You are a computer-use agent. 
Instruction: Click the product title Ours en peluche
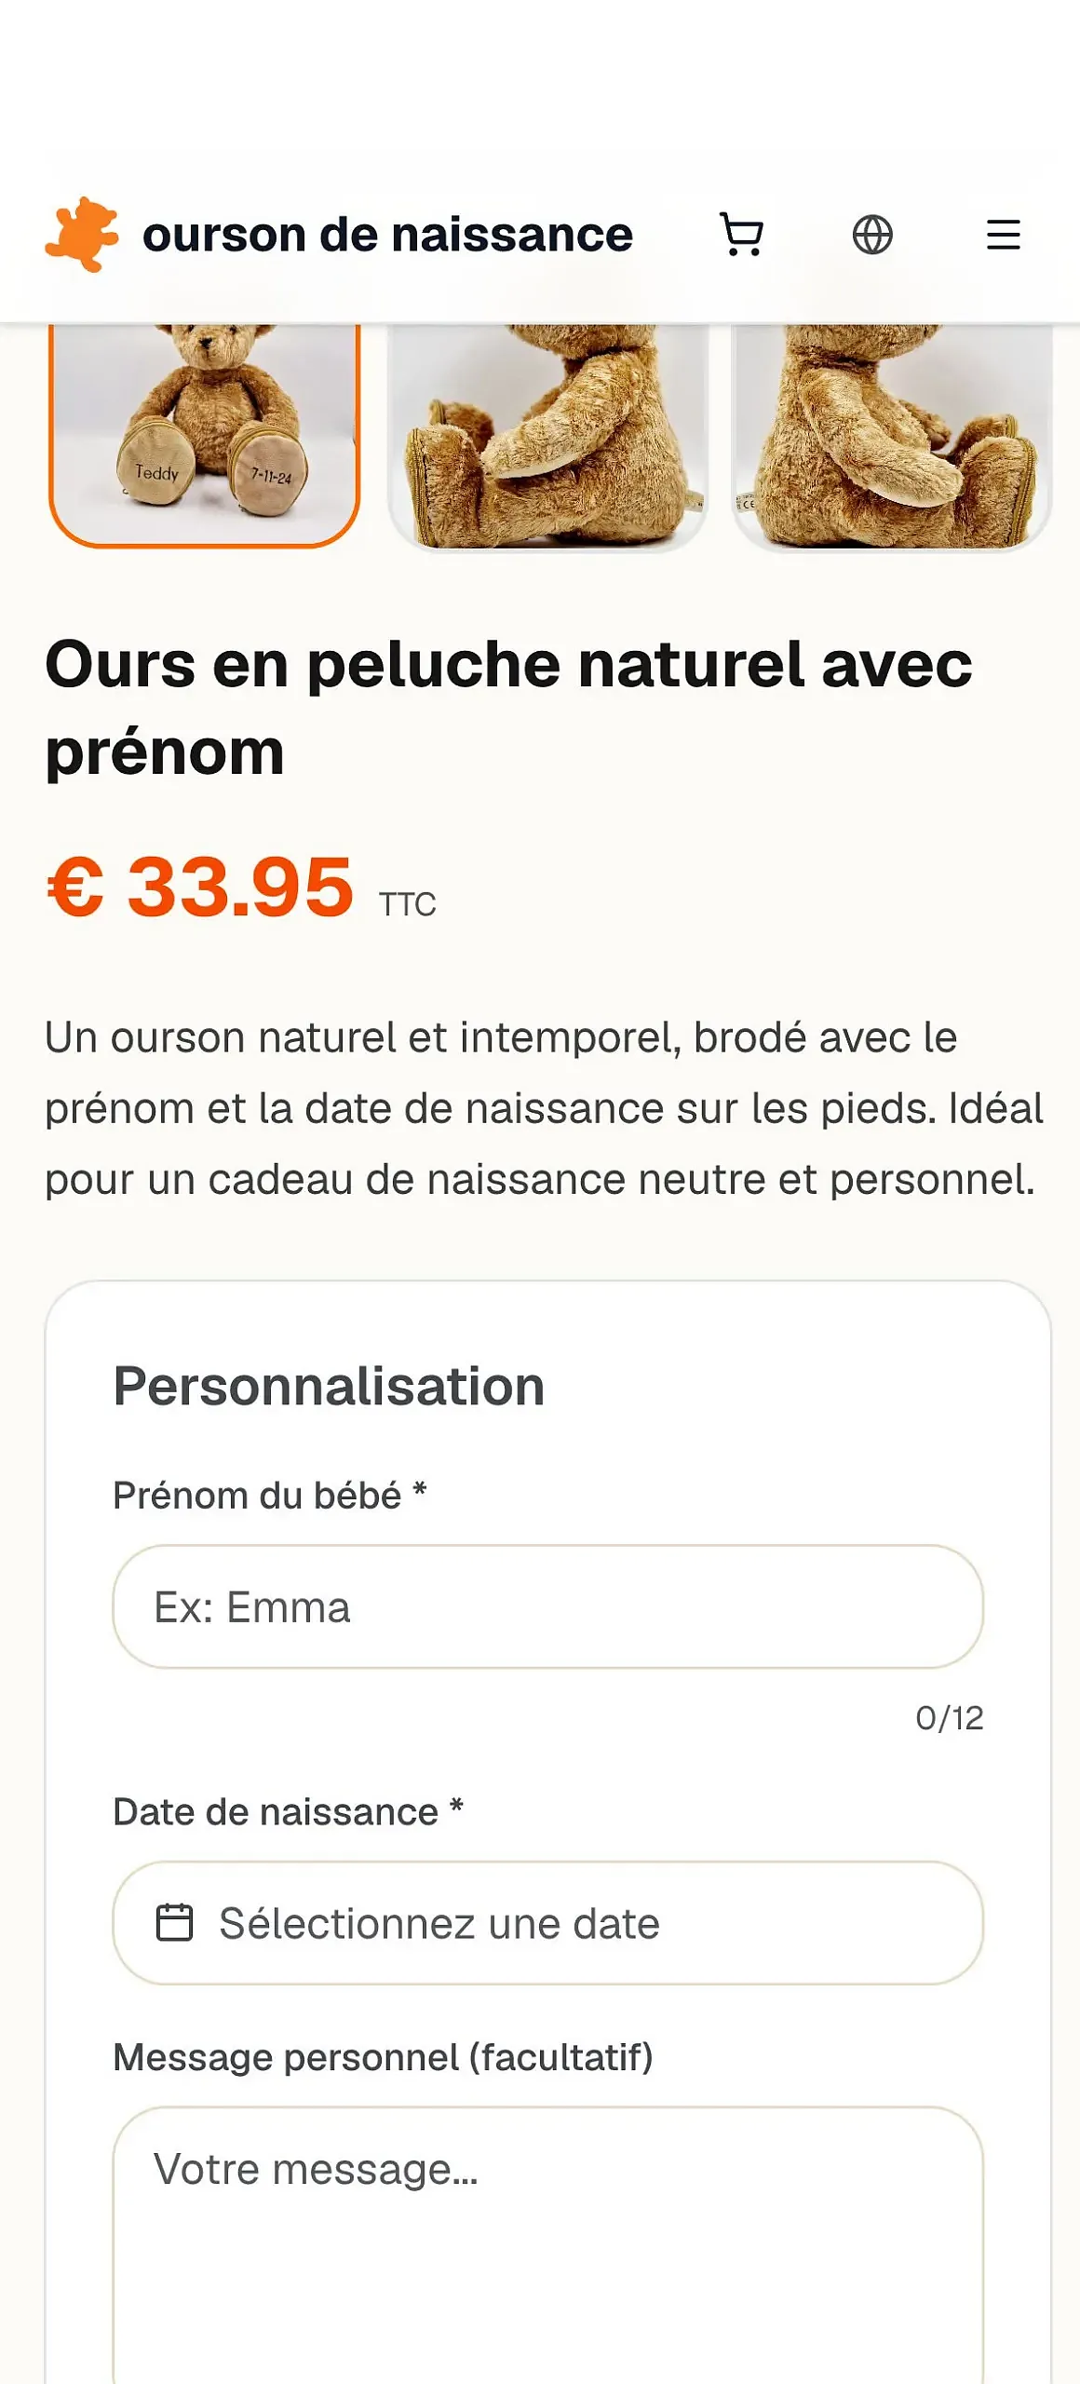coord(508,708)
